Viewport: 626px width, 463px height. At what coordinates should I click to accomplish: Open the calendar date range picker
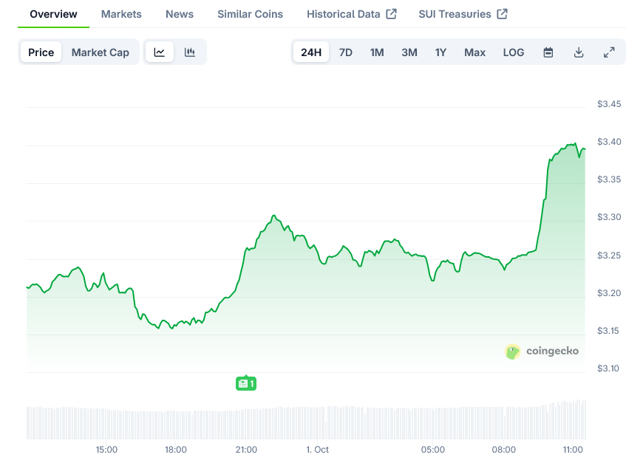(548, 52)
